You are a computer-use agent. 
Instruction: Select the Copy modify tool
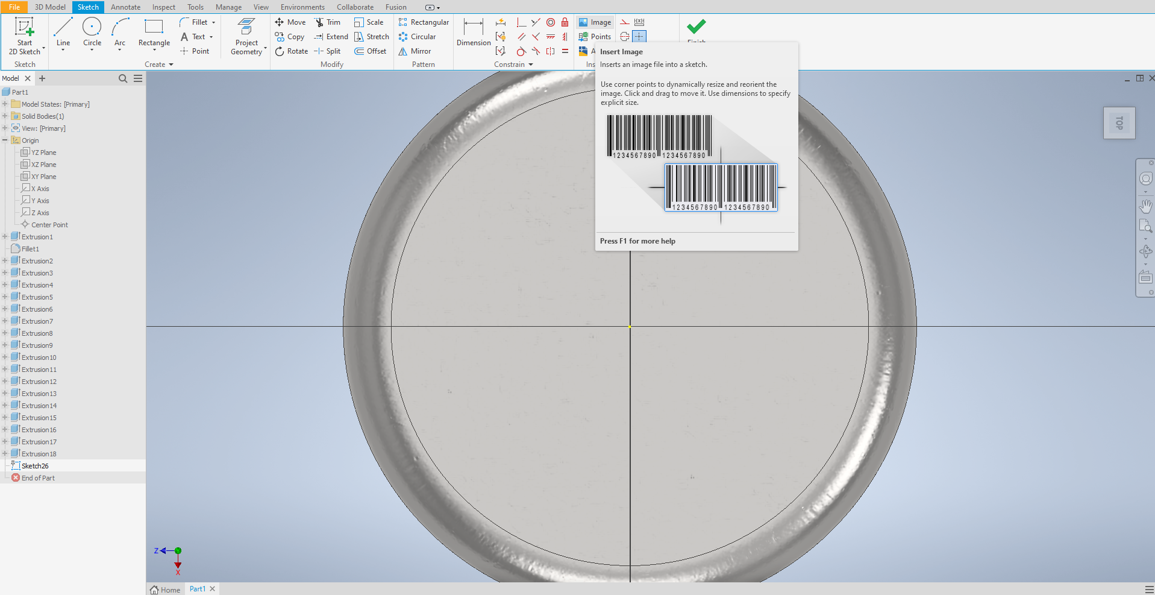click(x=290, y=37)
